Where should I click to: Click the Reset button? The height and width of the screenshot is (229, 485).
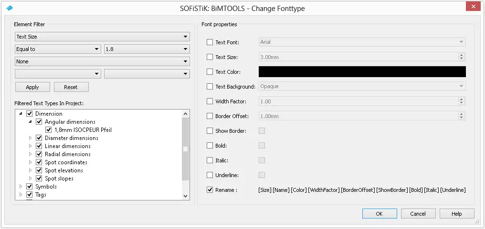tap(71, 87)
